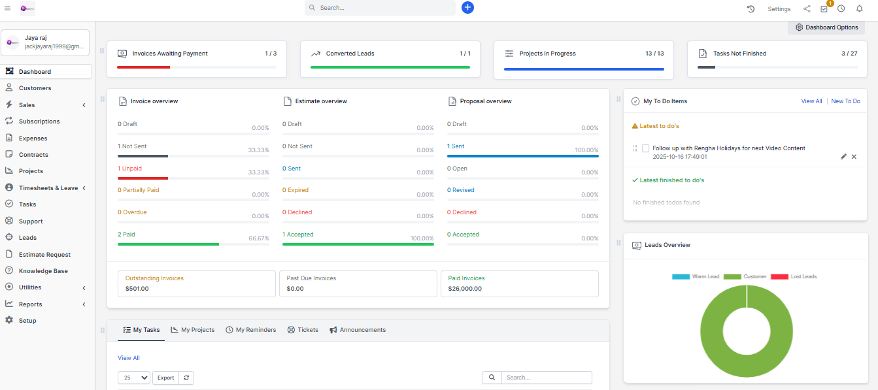Click the pencil edit icon on to-do item

pos(843,157)
